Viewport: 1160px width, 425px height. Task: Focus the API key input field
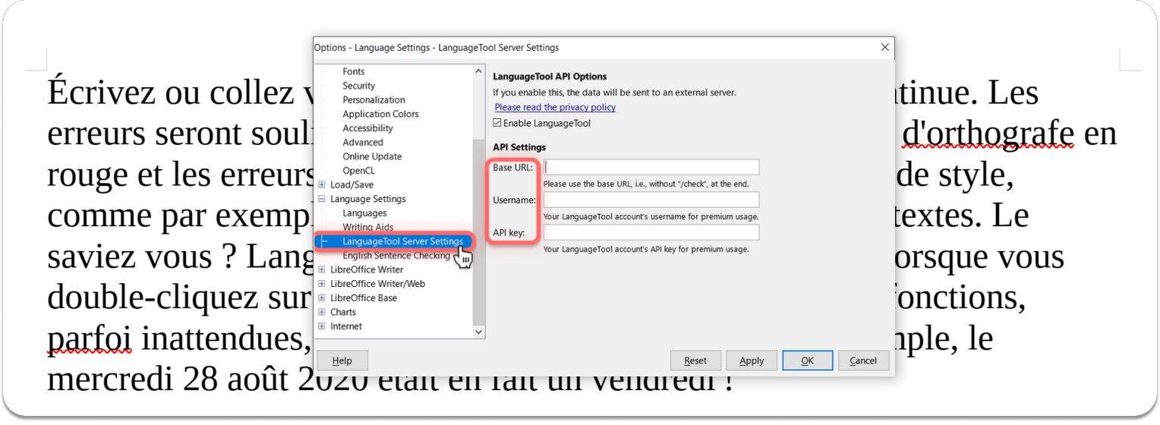pos(651,232)
